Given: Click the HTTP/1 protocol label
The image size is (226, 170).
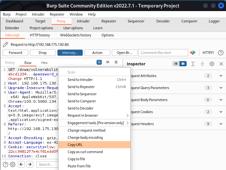Looking at the screenshot, I should coord(208,53).
